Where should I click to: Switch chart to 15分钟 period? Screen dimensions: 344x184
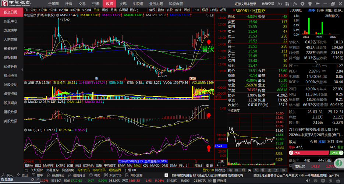tap(63, 10)
